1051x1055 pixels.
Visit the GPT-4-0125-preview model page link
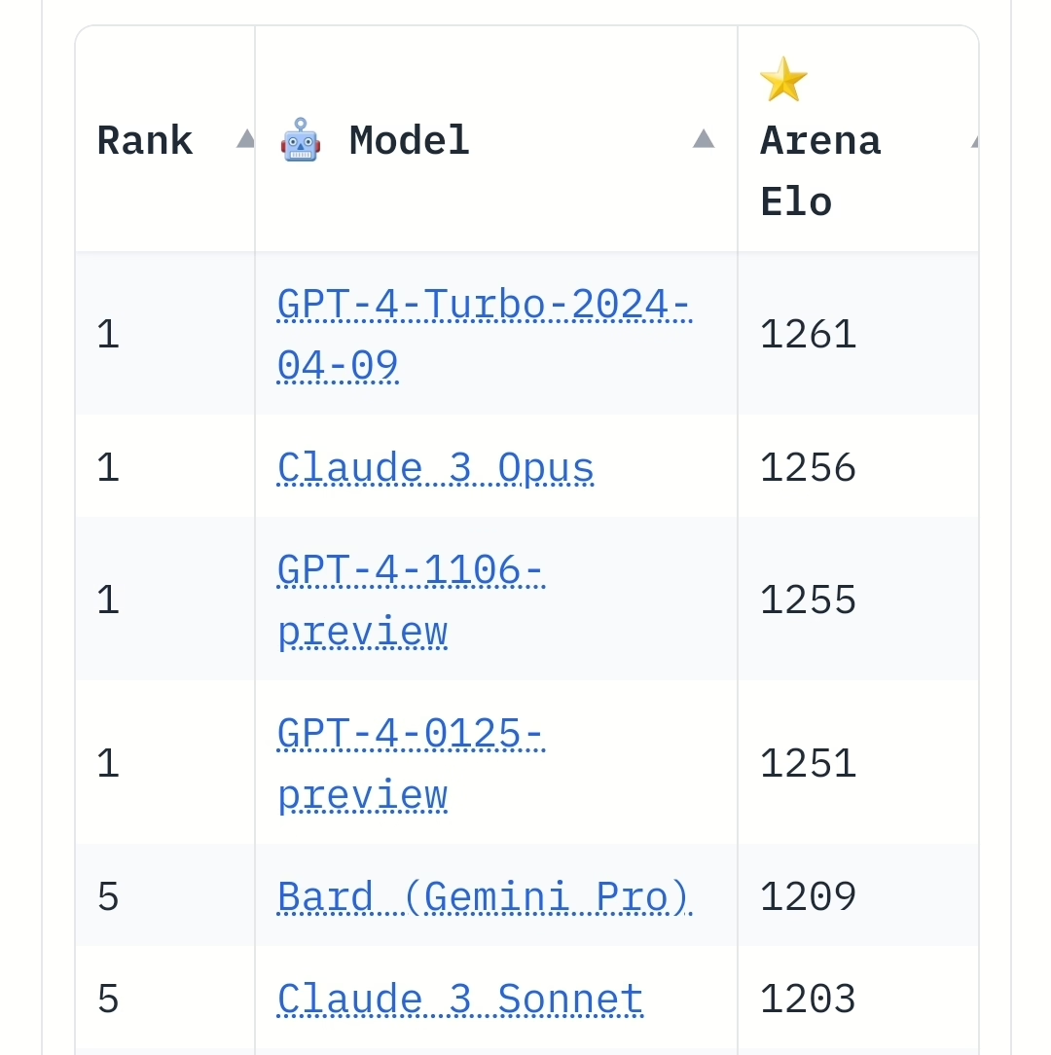point(410,734)
